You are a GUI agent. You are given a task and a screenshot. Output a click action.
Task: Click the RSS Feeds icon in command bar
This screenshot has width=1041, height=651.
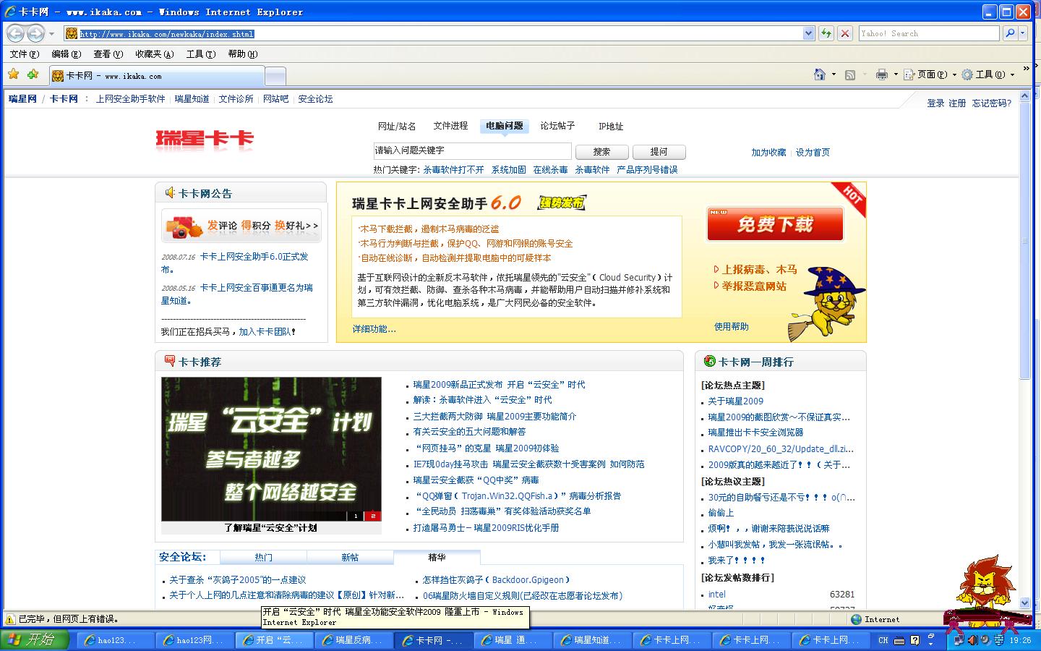(850, 75)
